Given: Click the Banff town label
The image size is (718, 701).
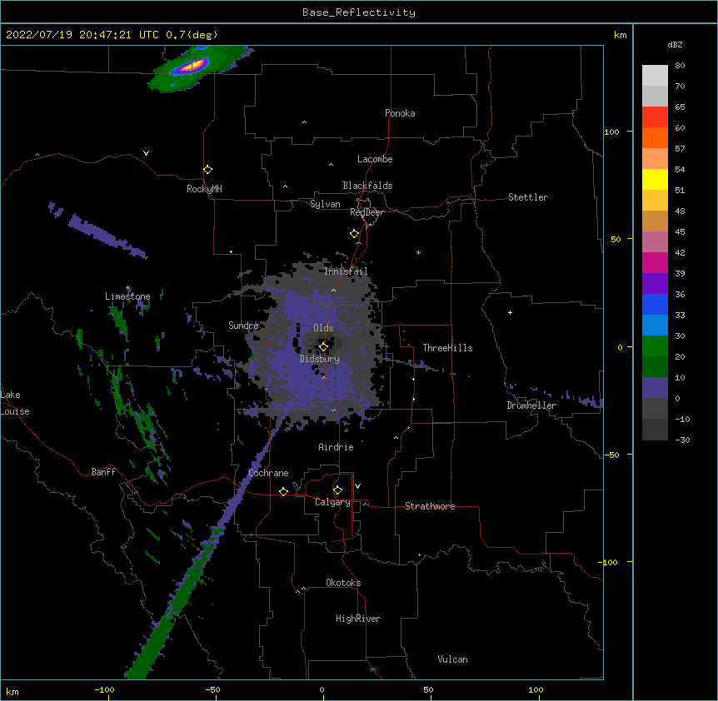Looking at the screenshot, I should click(x=103, y=472).
